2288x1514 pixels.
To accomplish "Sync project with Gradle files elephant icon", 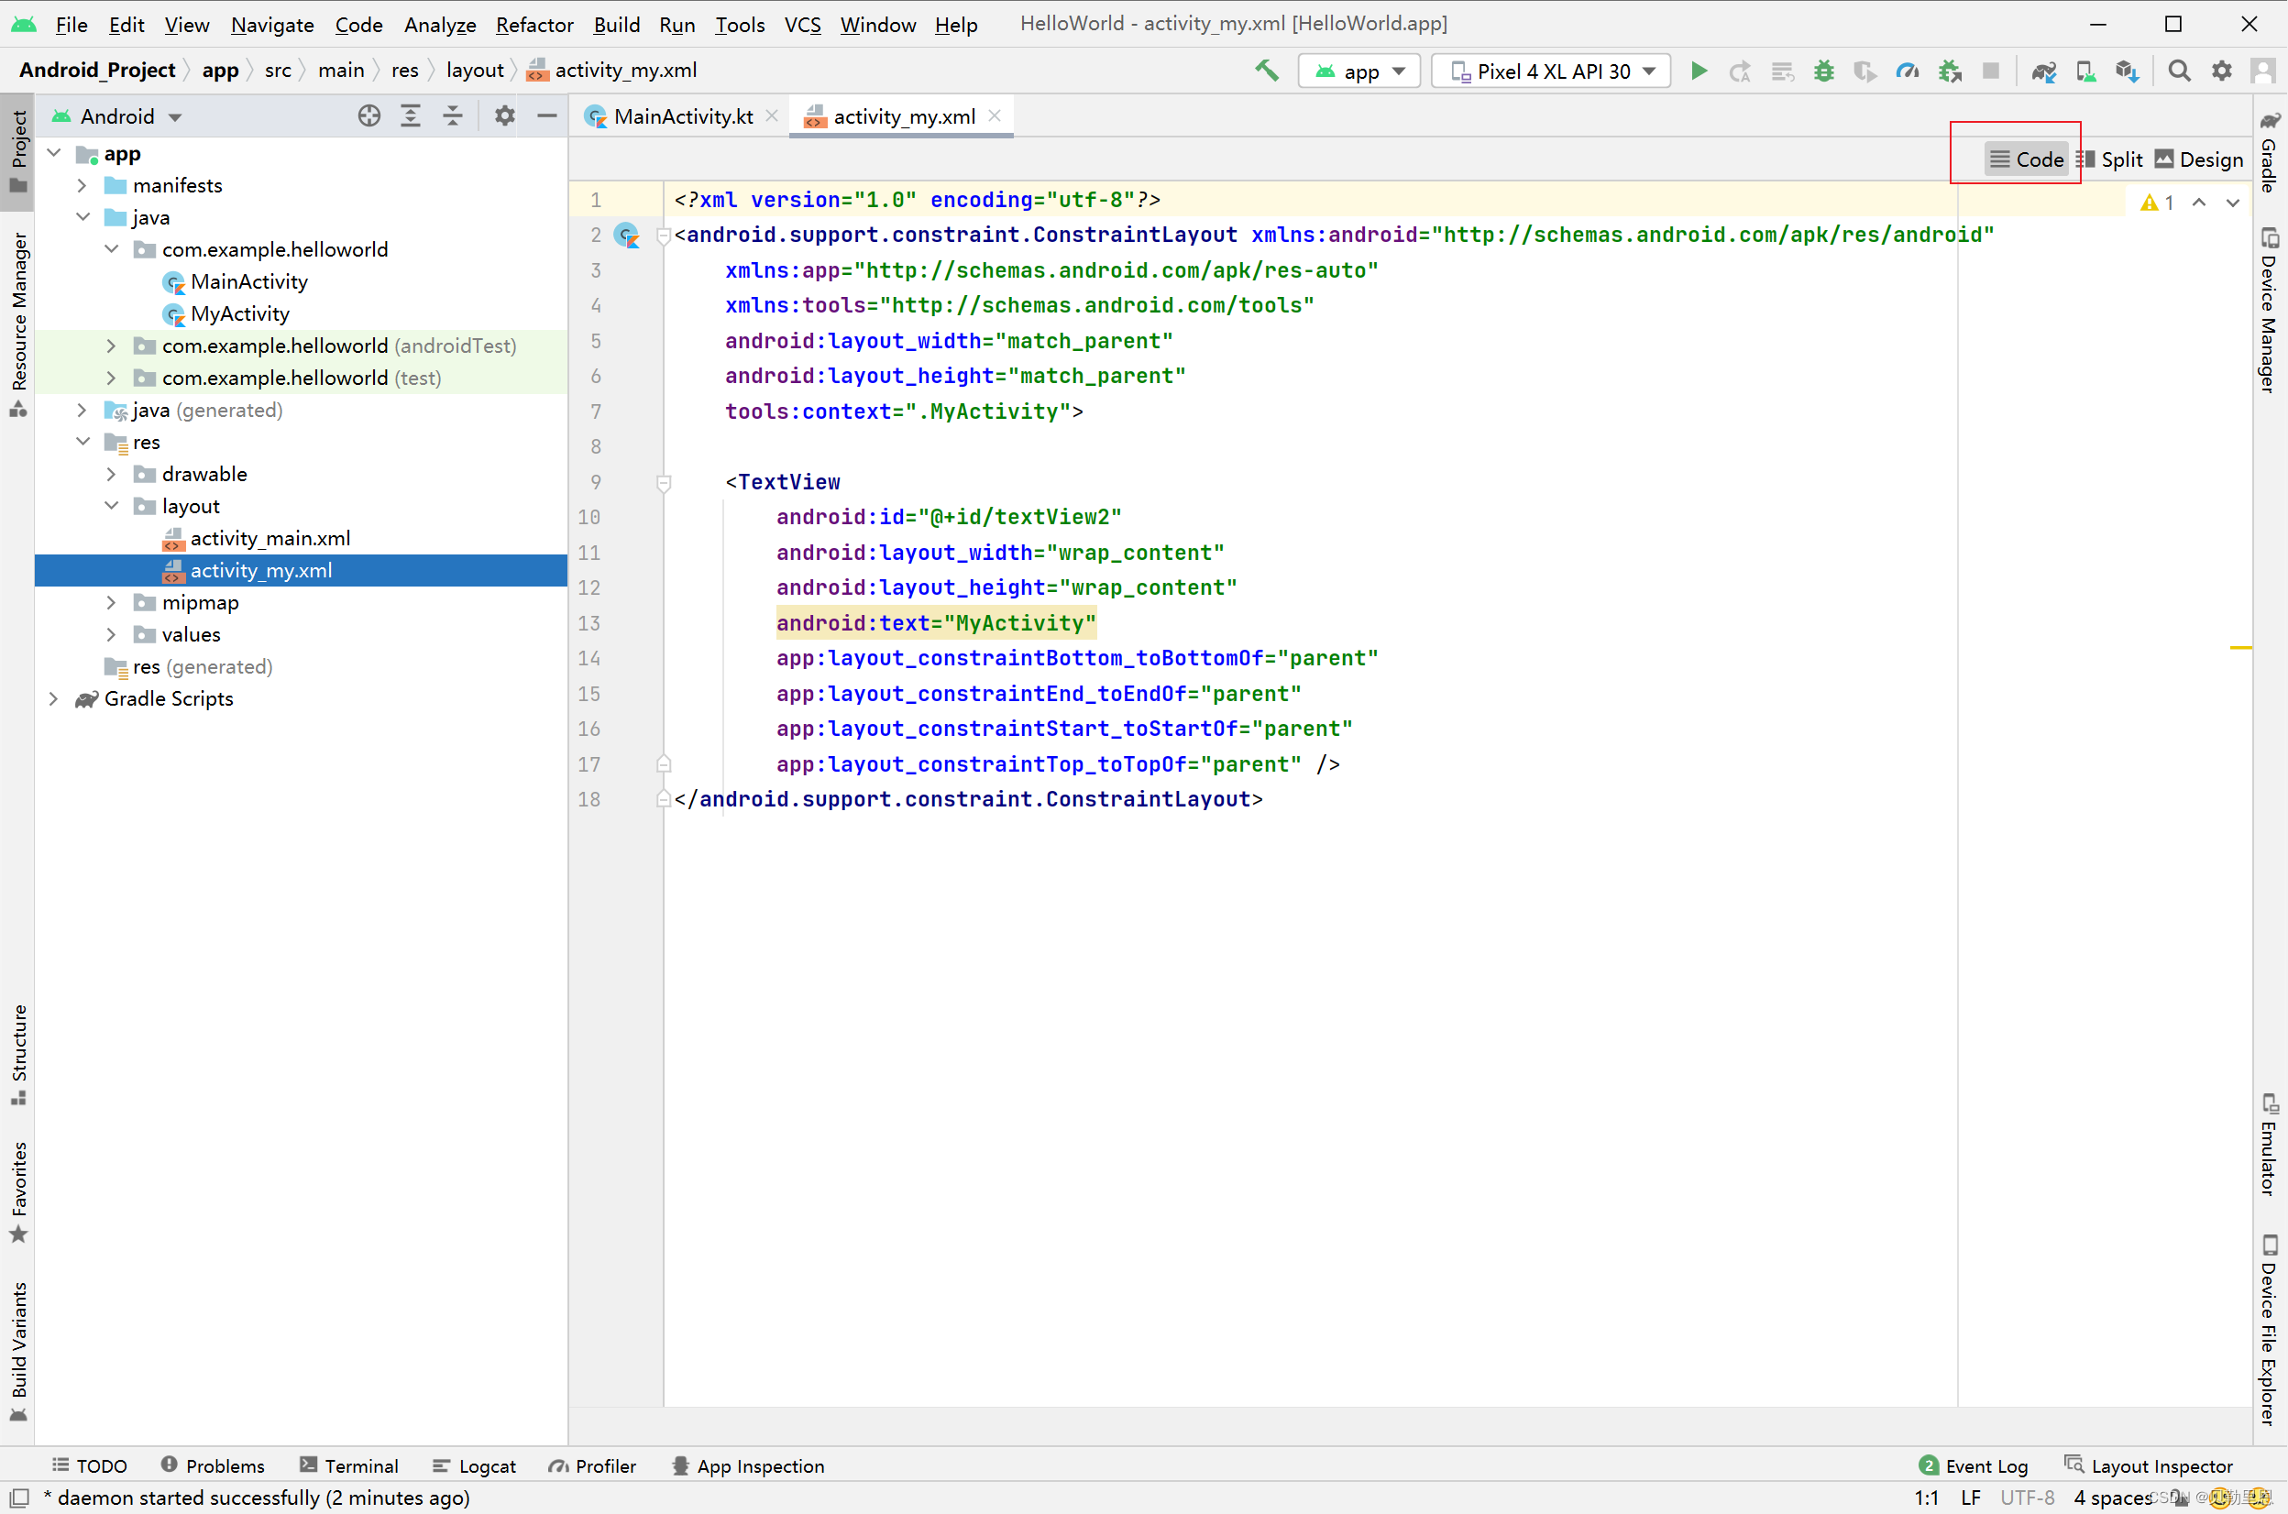I will pos(2042,71).
